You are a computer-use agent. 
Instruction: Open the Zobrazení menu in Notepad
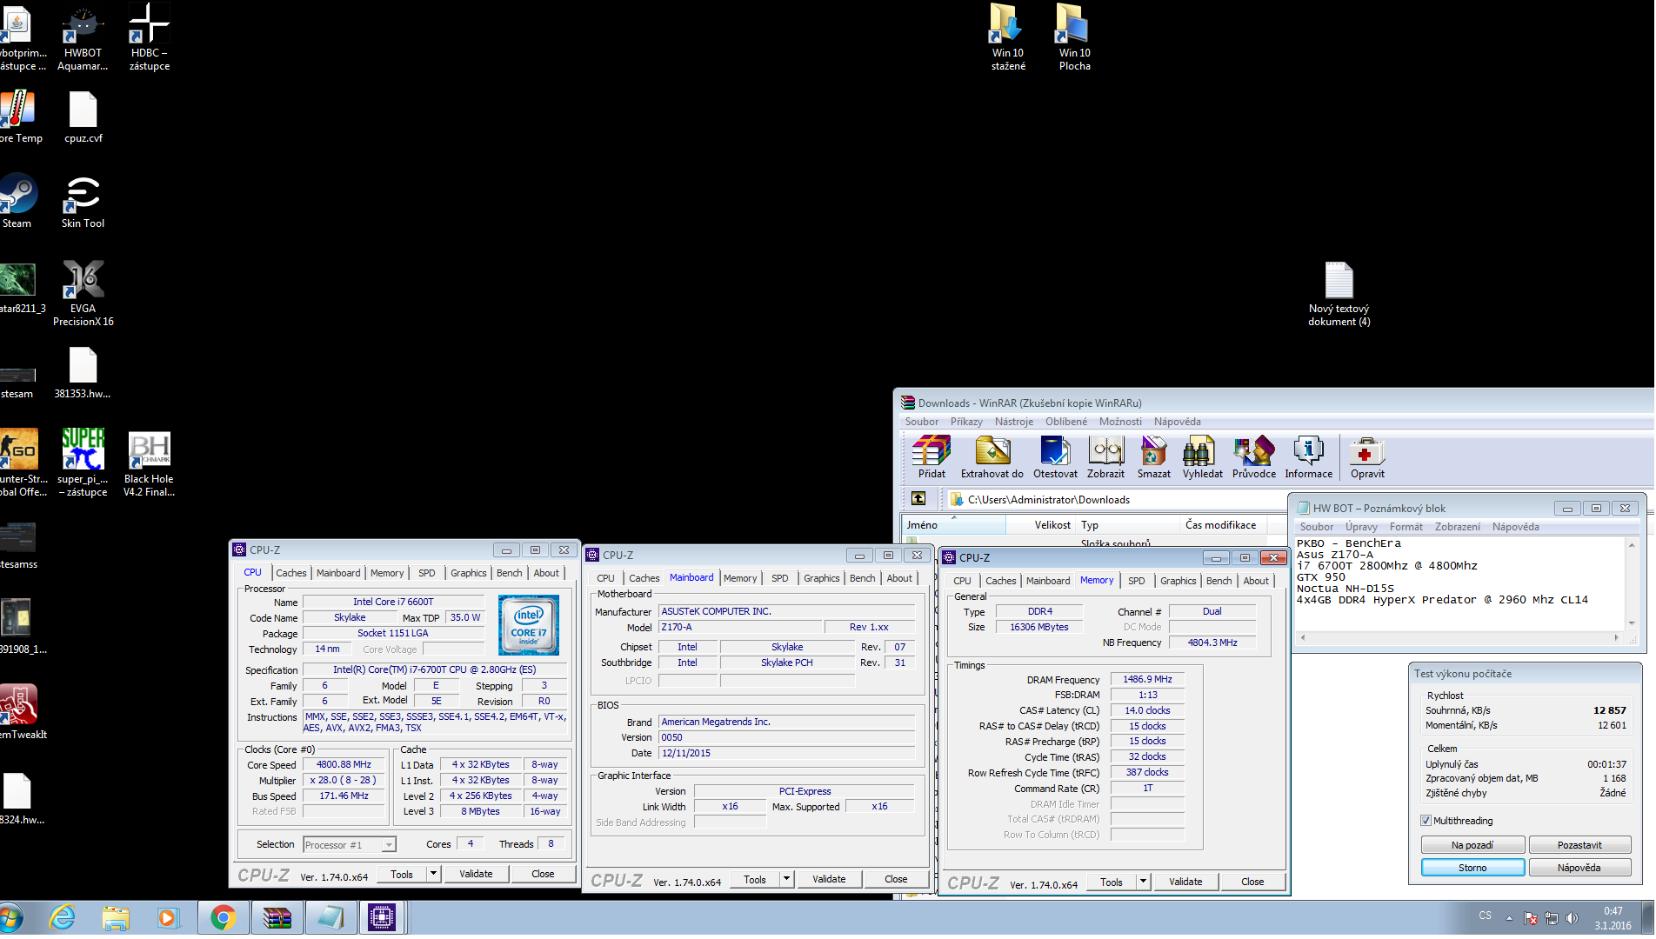tap(1457, 527)
